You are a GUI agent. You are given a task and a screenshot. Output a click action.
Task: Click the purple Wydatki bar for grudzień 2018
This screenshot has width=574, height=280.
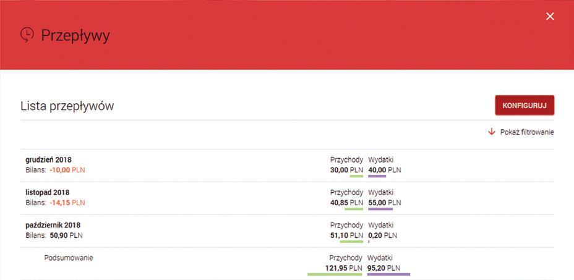(x=377, y=176)
